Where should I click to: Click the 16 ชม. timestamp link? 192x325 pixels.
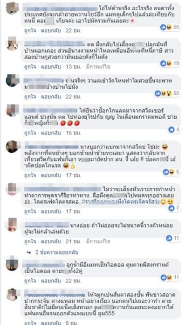(74, 133)
